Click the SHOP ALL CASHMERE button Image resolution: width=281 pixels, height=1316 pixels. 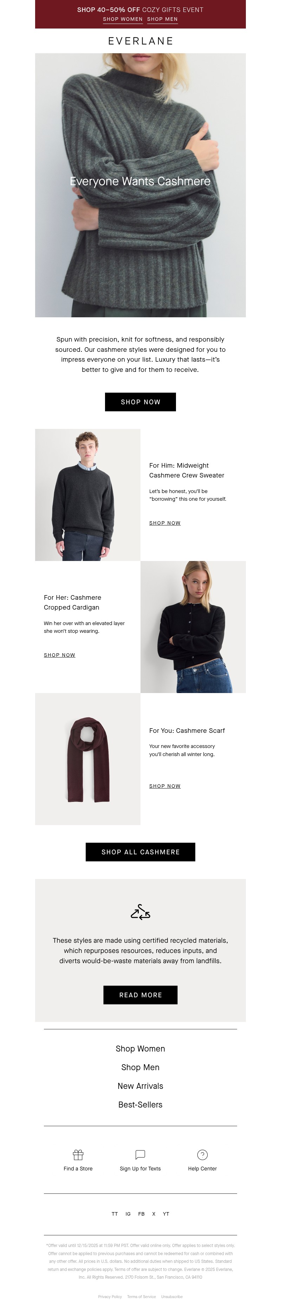coord(140,852)
